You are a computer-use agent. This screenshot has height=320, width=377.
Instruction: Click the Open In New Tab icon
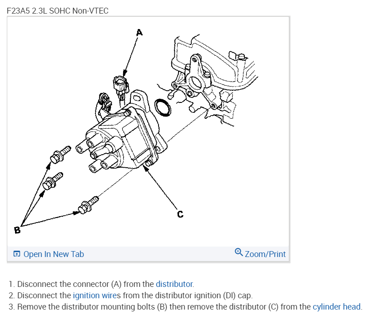click(17, 254)
